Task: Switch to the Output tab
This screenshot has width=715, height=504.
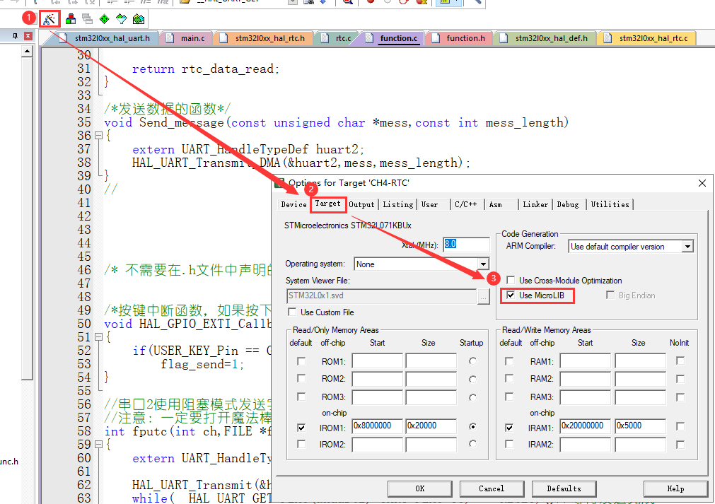Action: [361, 204]
